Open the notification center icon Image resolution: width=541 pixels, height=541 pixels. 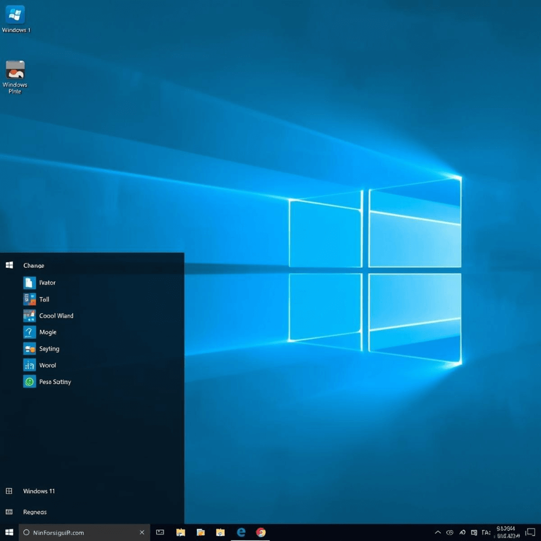coord(530,532)
